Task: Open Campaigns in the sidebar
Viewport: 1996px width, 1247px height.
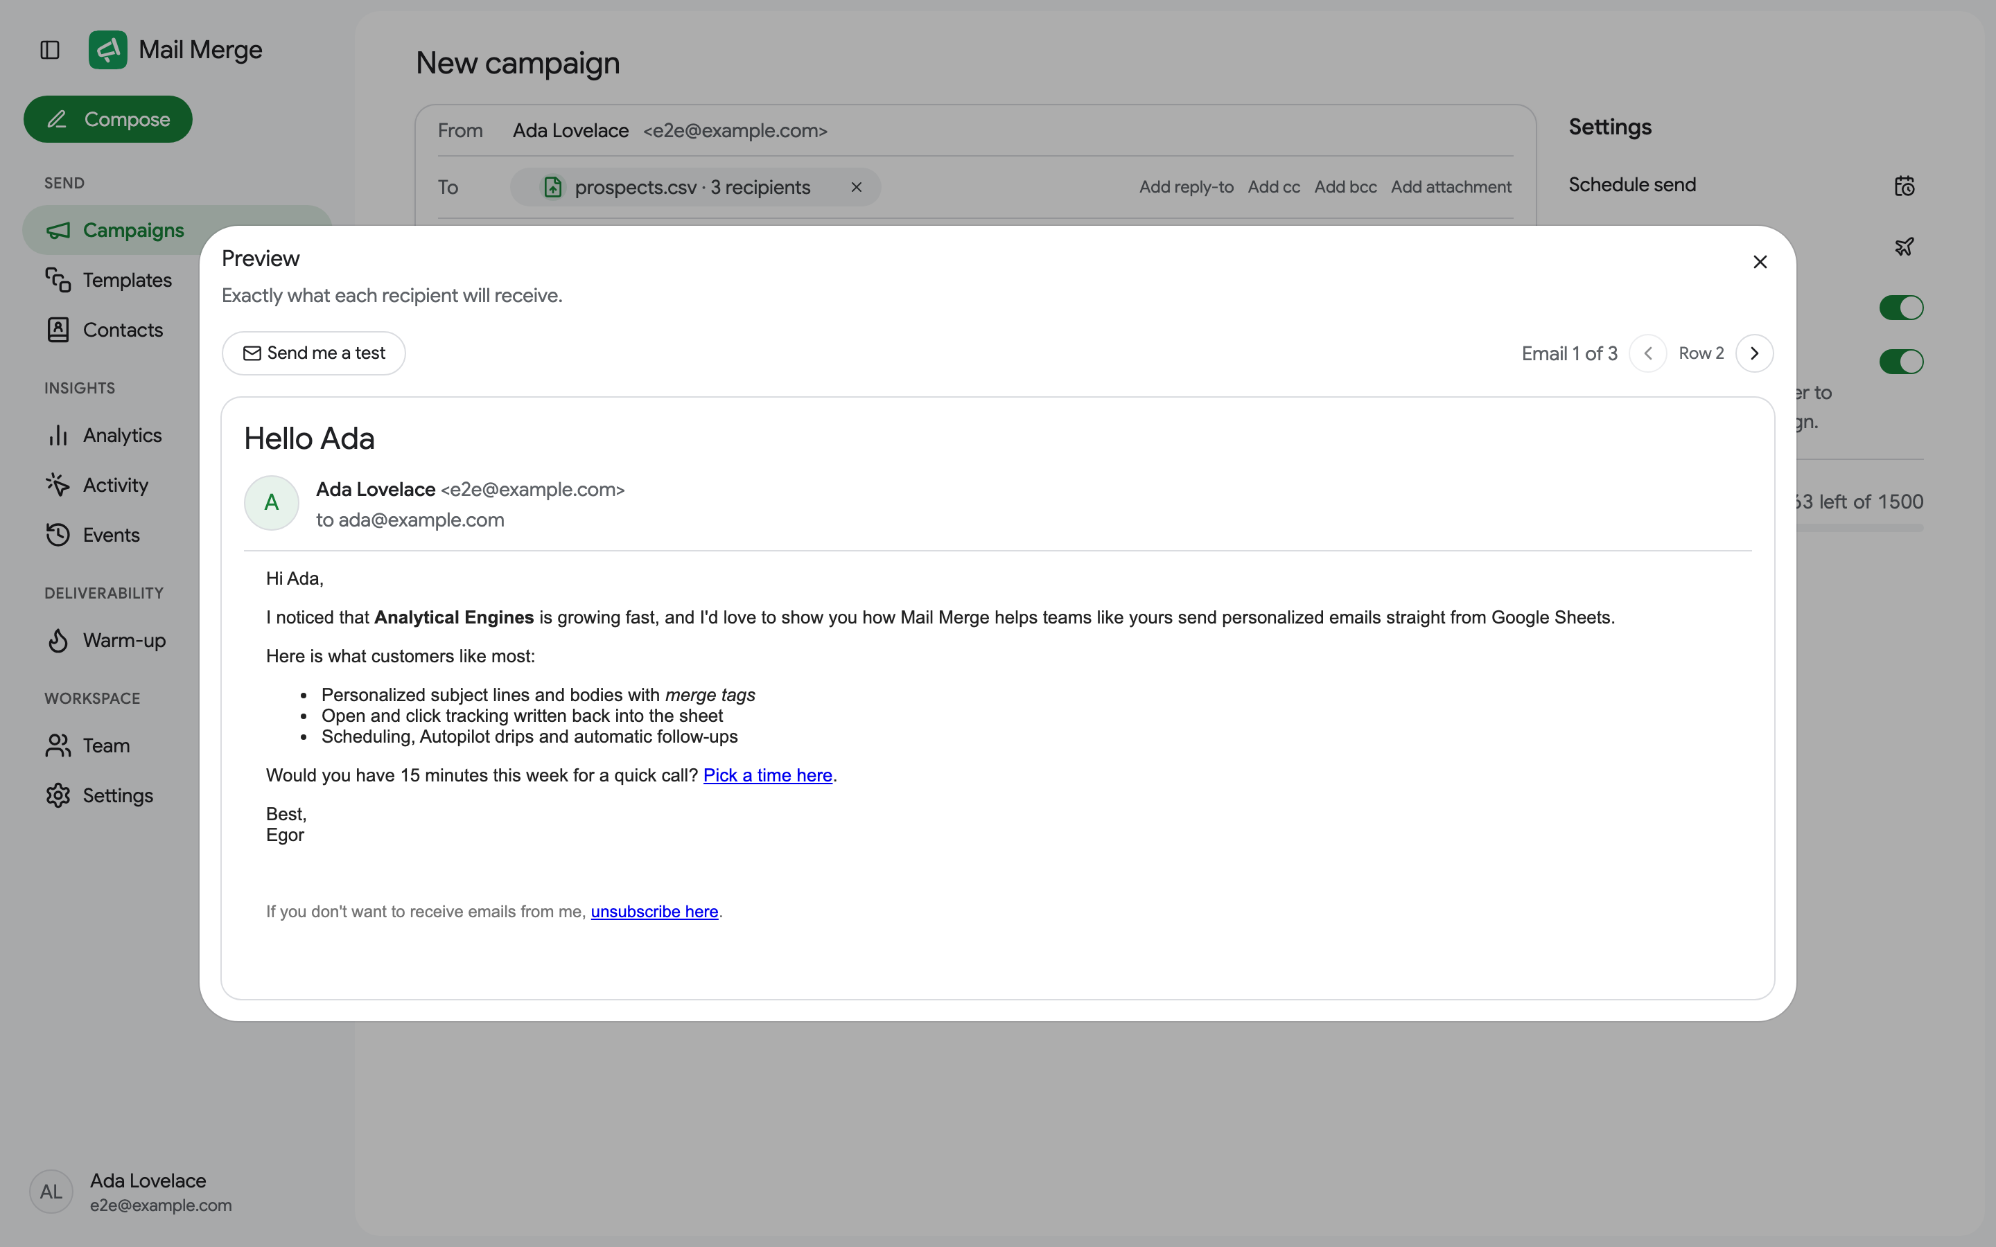Action: pyautogui.click(x=177, y=230)
